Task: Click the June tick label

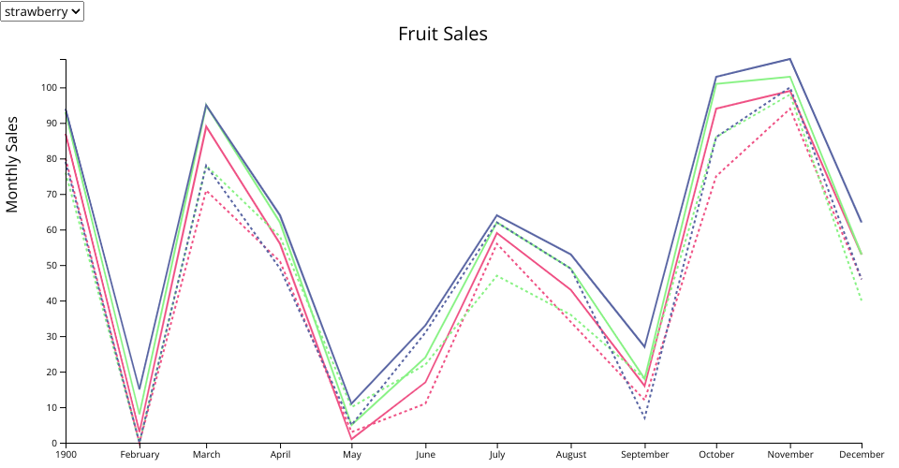Action: 424,455
